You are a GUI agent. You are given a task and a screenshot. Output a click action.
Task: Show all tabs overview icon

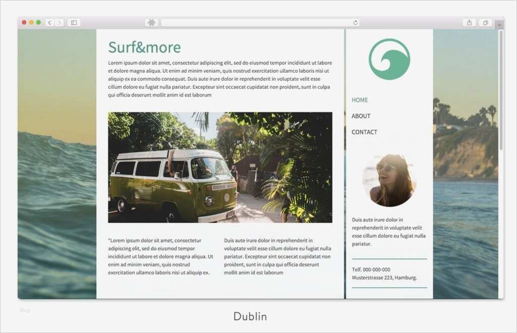(485, 22)
